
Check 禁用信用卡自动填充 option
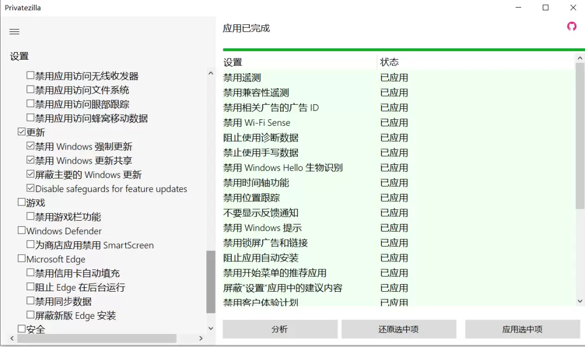coord(30,273)
